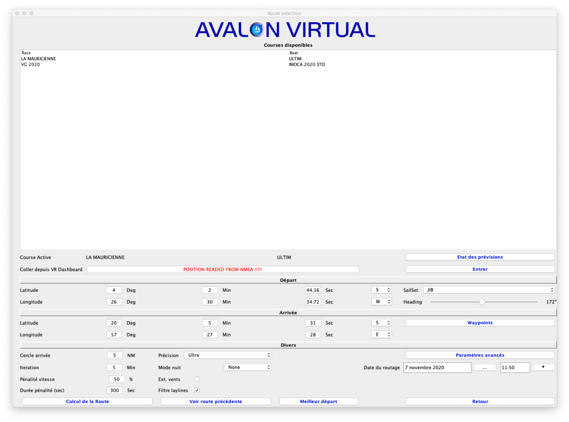Viewport: 569px width, 422px height.
Task: Open the Mode nuit dropdown
Action: pyautogui.click(x=247, y=367)
